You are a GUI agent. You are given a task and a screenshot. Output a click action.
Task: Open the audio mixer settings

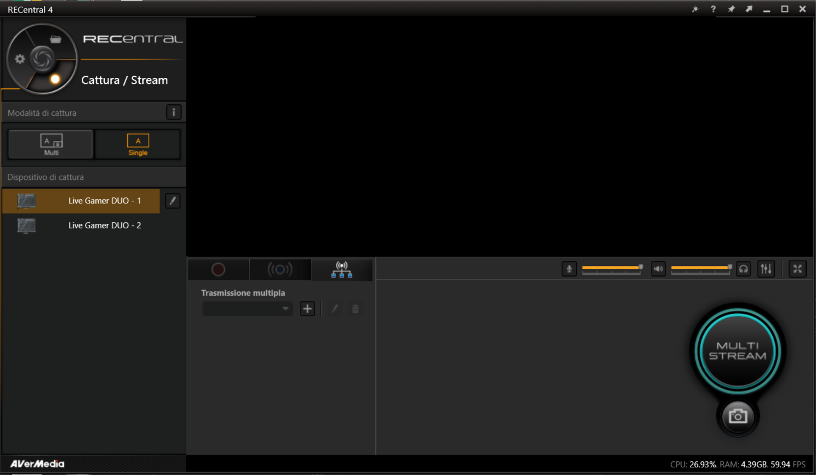(x=766, y=269)
